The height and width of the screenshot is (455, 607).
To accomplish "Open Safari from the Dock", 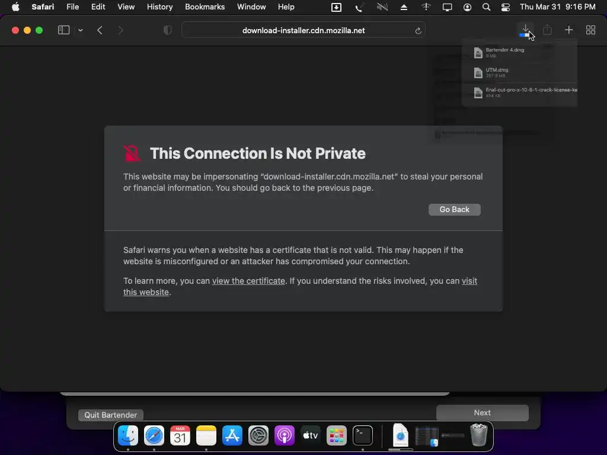I will pos(154,435).
